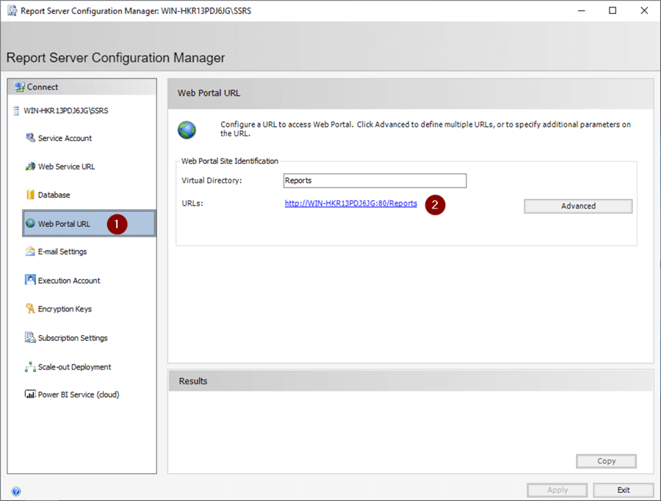Click into the Virtual Directory text field
This screenshot has height=501, width=661.
point(375,181)
